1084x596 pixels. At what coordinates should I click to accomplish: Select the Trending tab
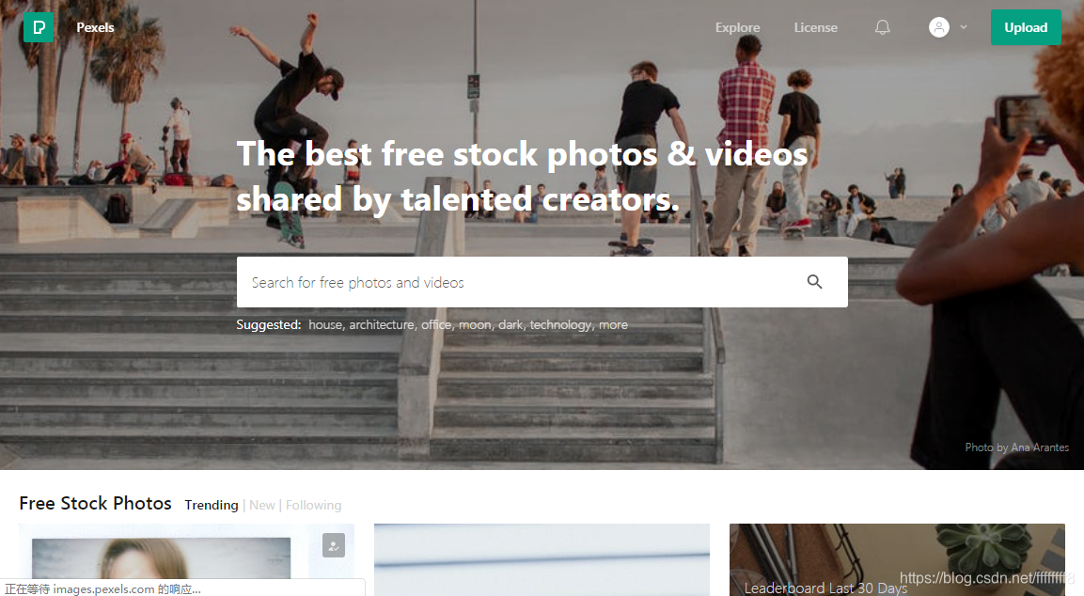click(212, 505)
